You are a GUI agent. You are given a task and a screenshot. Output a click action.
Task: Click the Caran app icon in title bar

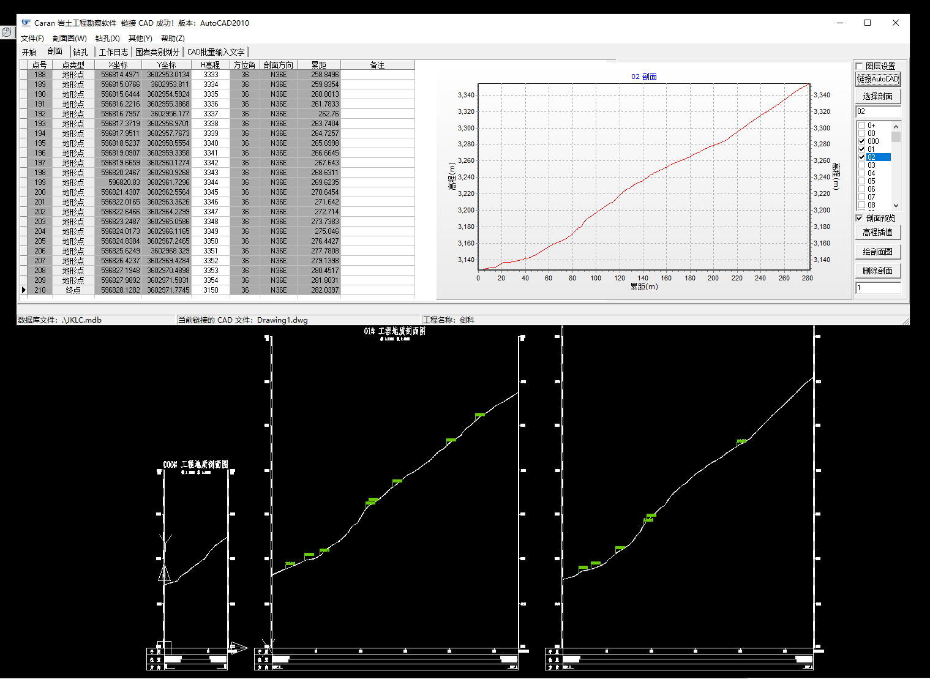(26, 23)
